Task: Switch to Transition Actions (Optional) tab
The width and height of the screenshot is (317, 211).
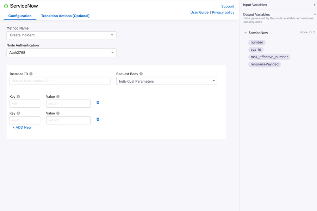Action: [x=65, y=16]
